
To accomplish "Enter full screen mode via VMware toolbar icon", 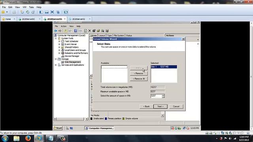I will coord(52,12).
